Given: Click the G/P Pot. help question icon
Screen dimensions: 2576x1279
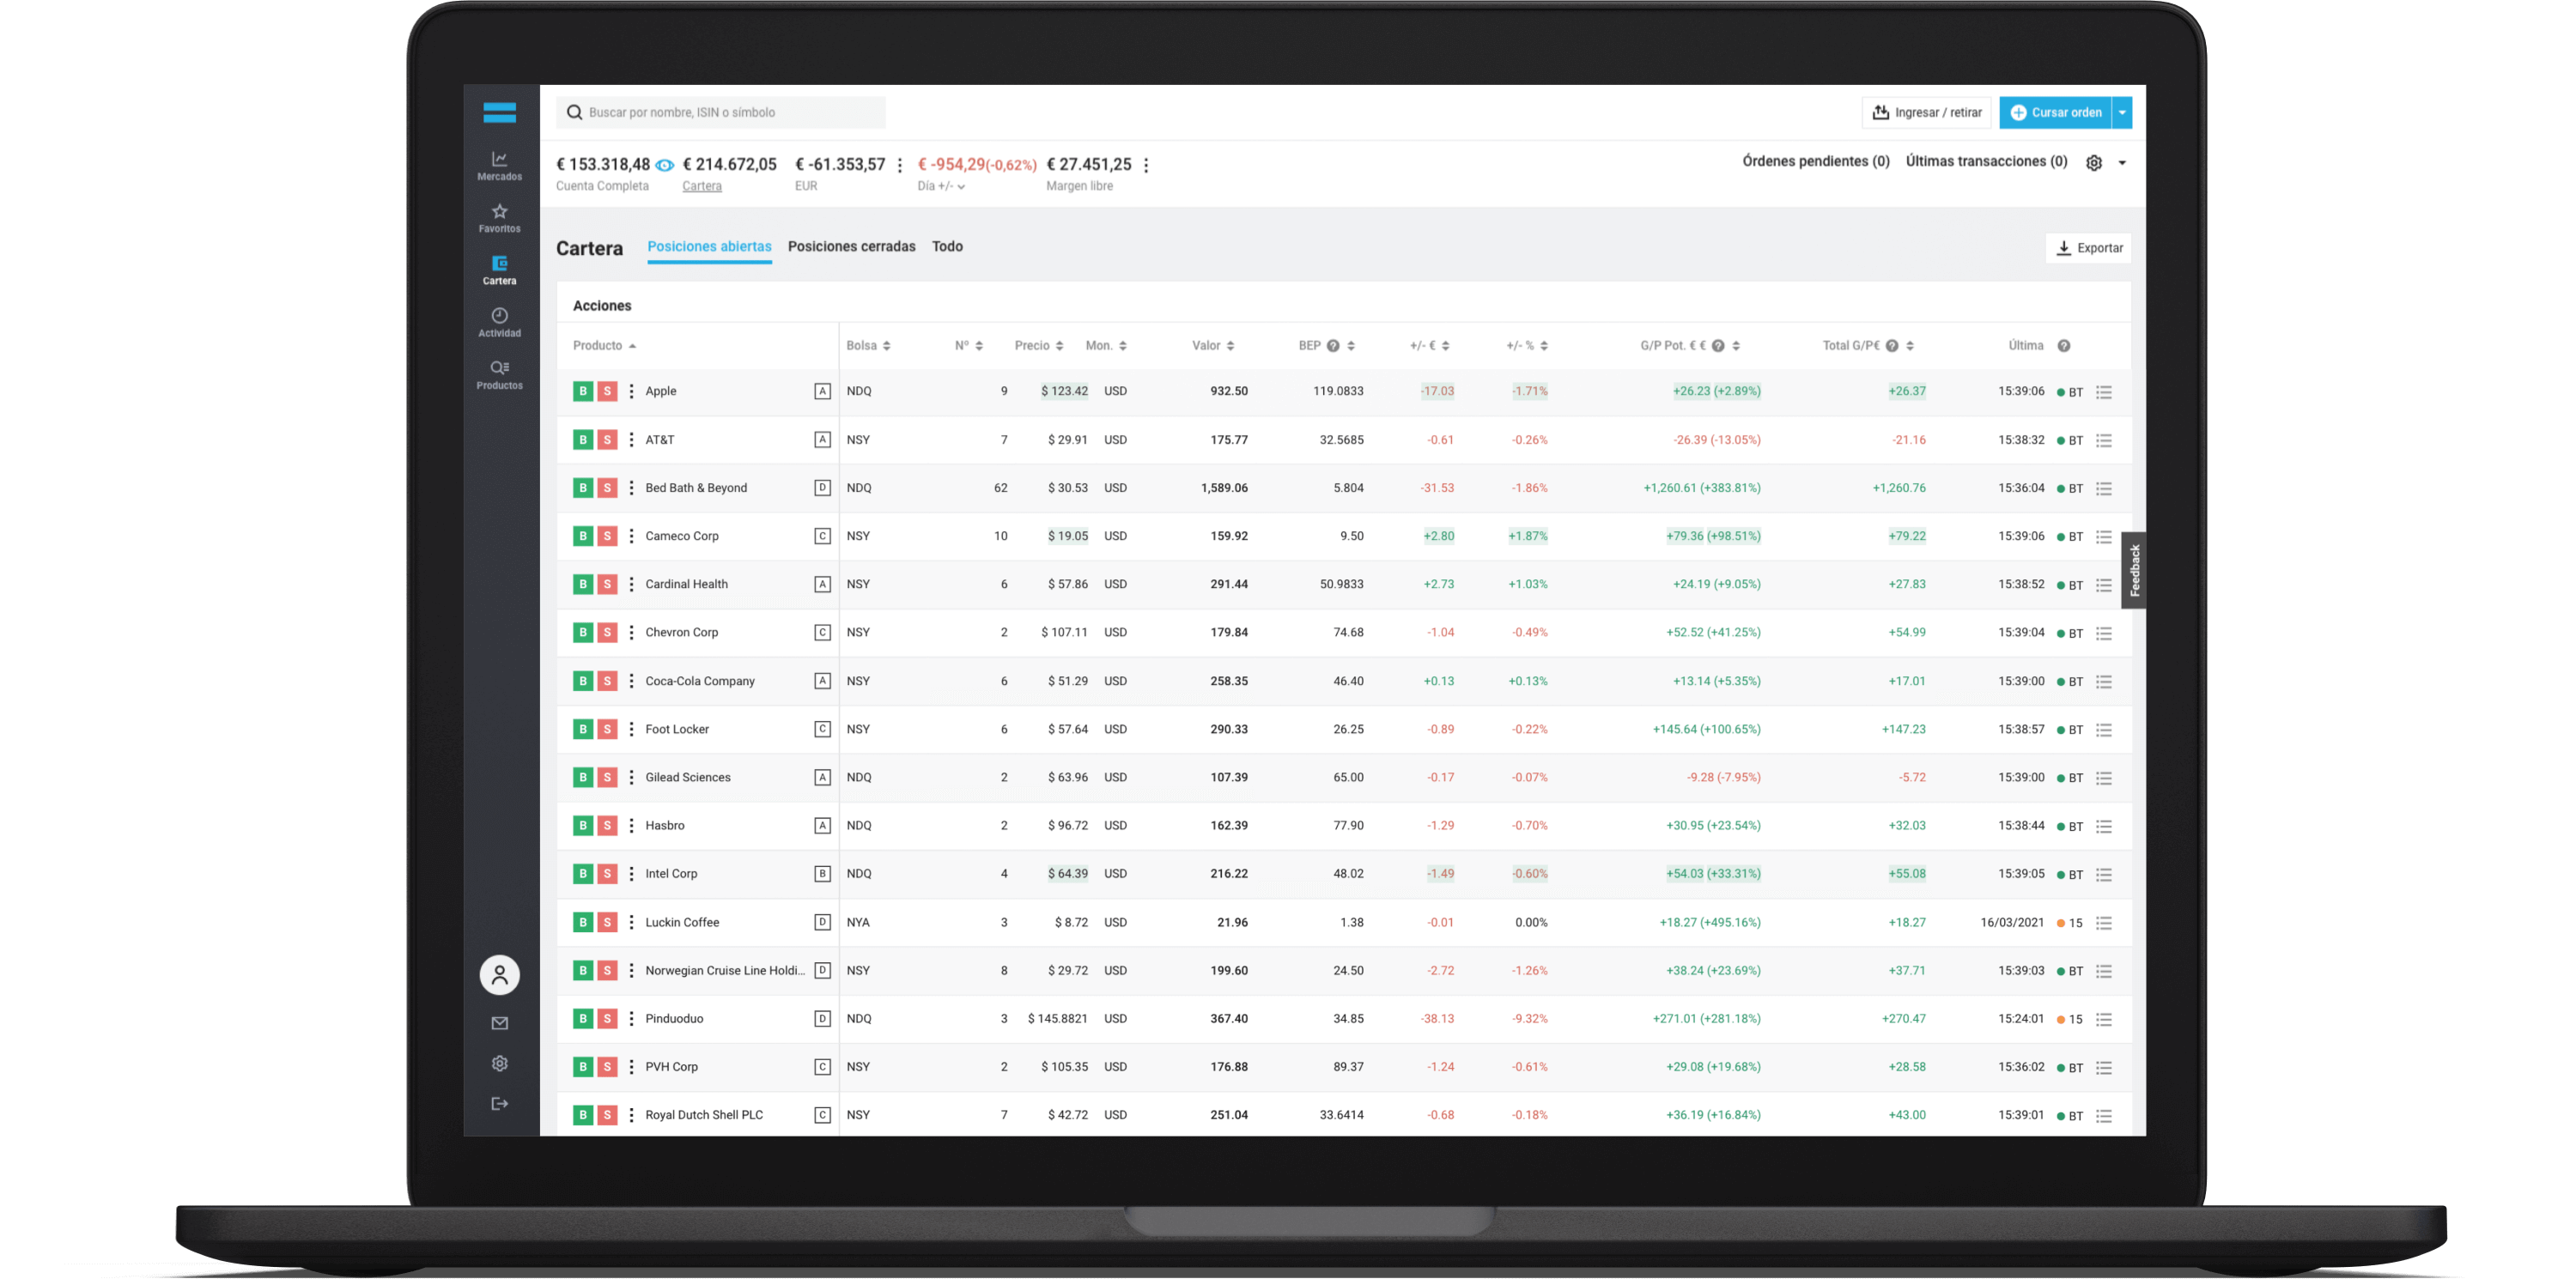Looking at the screenshot, I should coord(1718,346).
